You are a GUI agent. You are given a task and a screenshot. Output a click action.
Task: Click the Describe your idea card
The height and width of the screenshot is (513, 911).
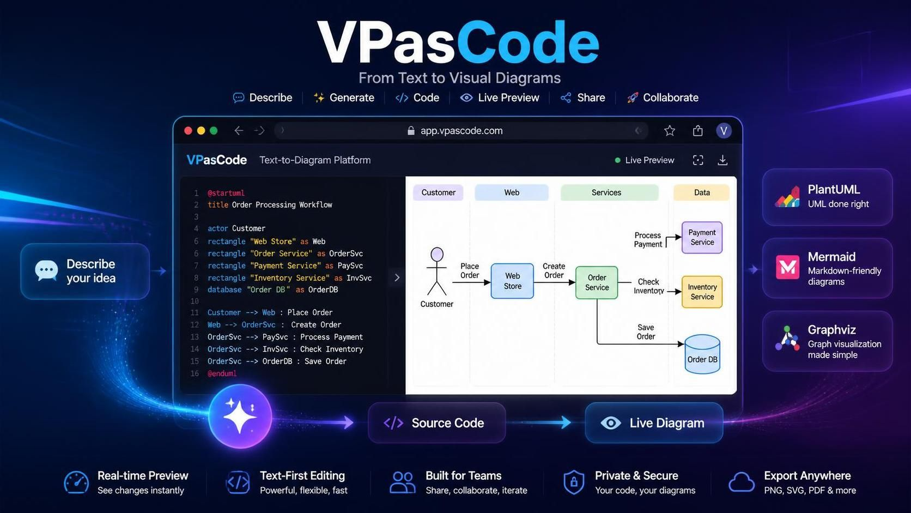pos(85,271)
